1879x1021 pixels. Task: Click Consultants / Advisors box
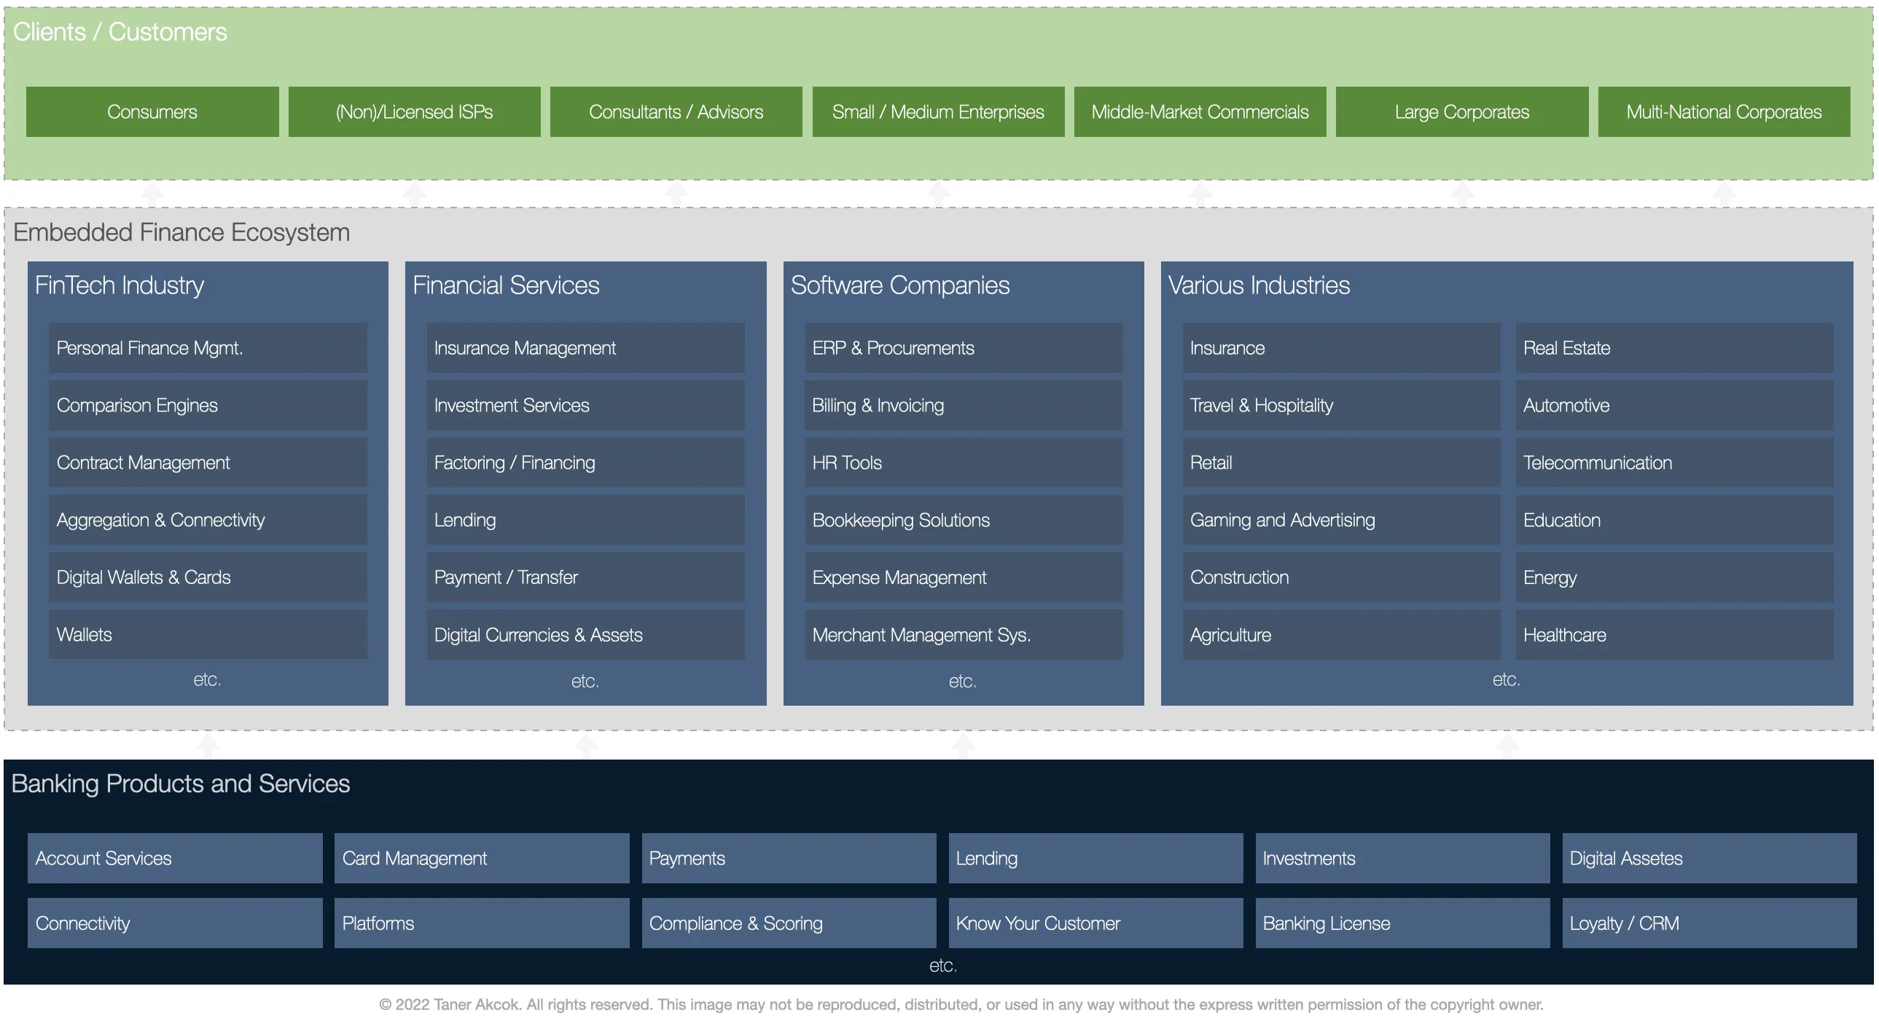tap(676, 111)
